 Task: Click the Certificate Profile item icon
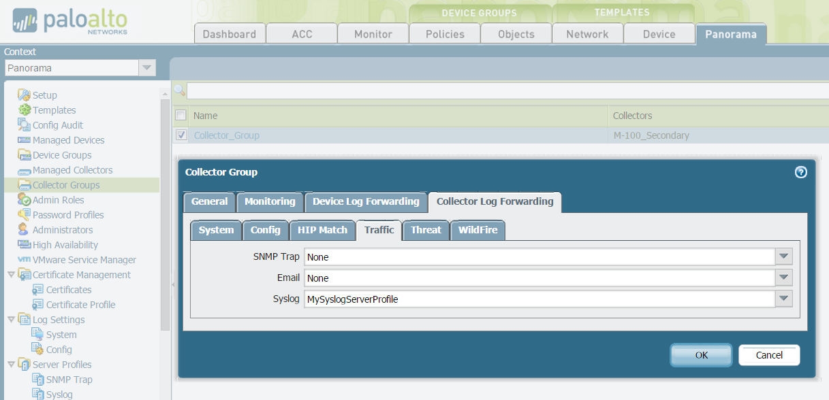pyautogui.click(x=38, y=305)
